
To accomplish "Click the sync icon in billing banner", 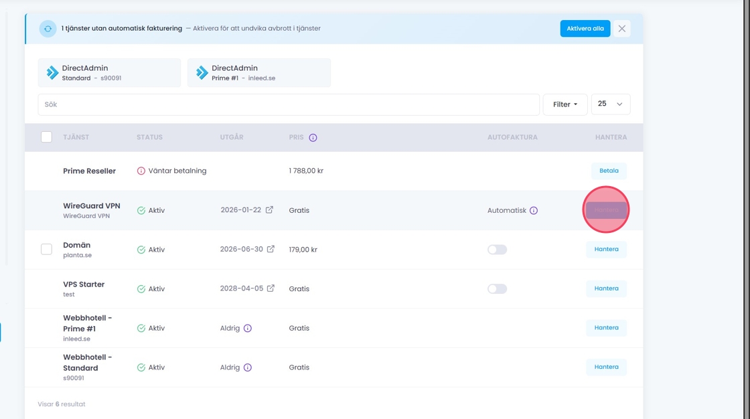I will 48,29.
